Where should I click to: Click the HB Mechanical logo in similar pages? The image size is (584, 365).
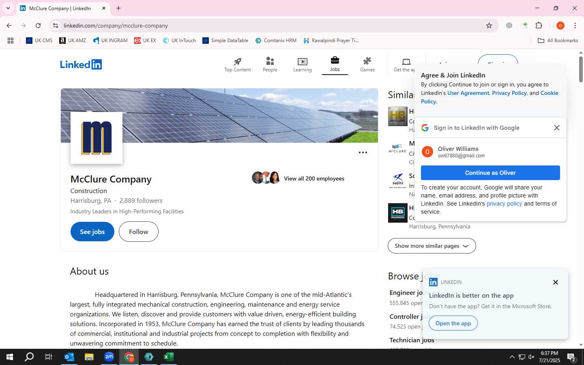point(398,213)
